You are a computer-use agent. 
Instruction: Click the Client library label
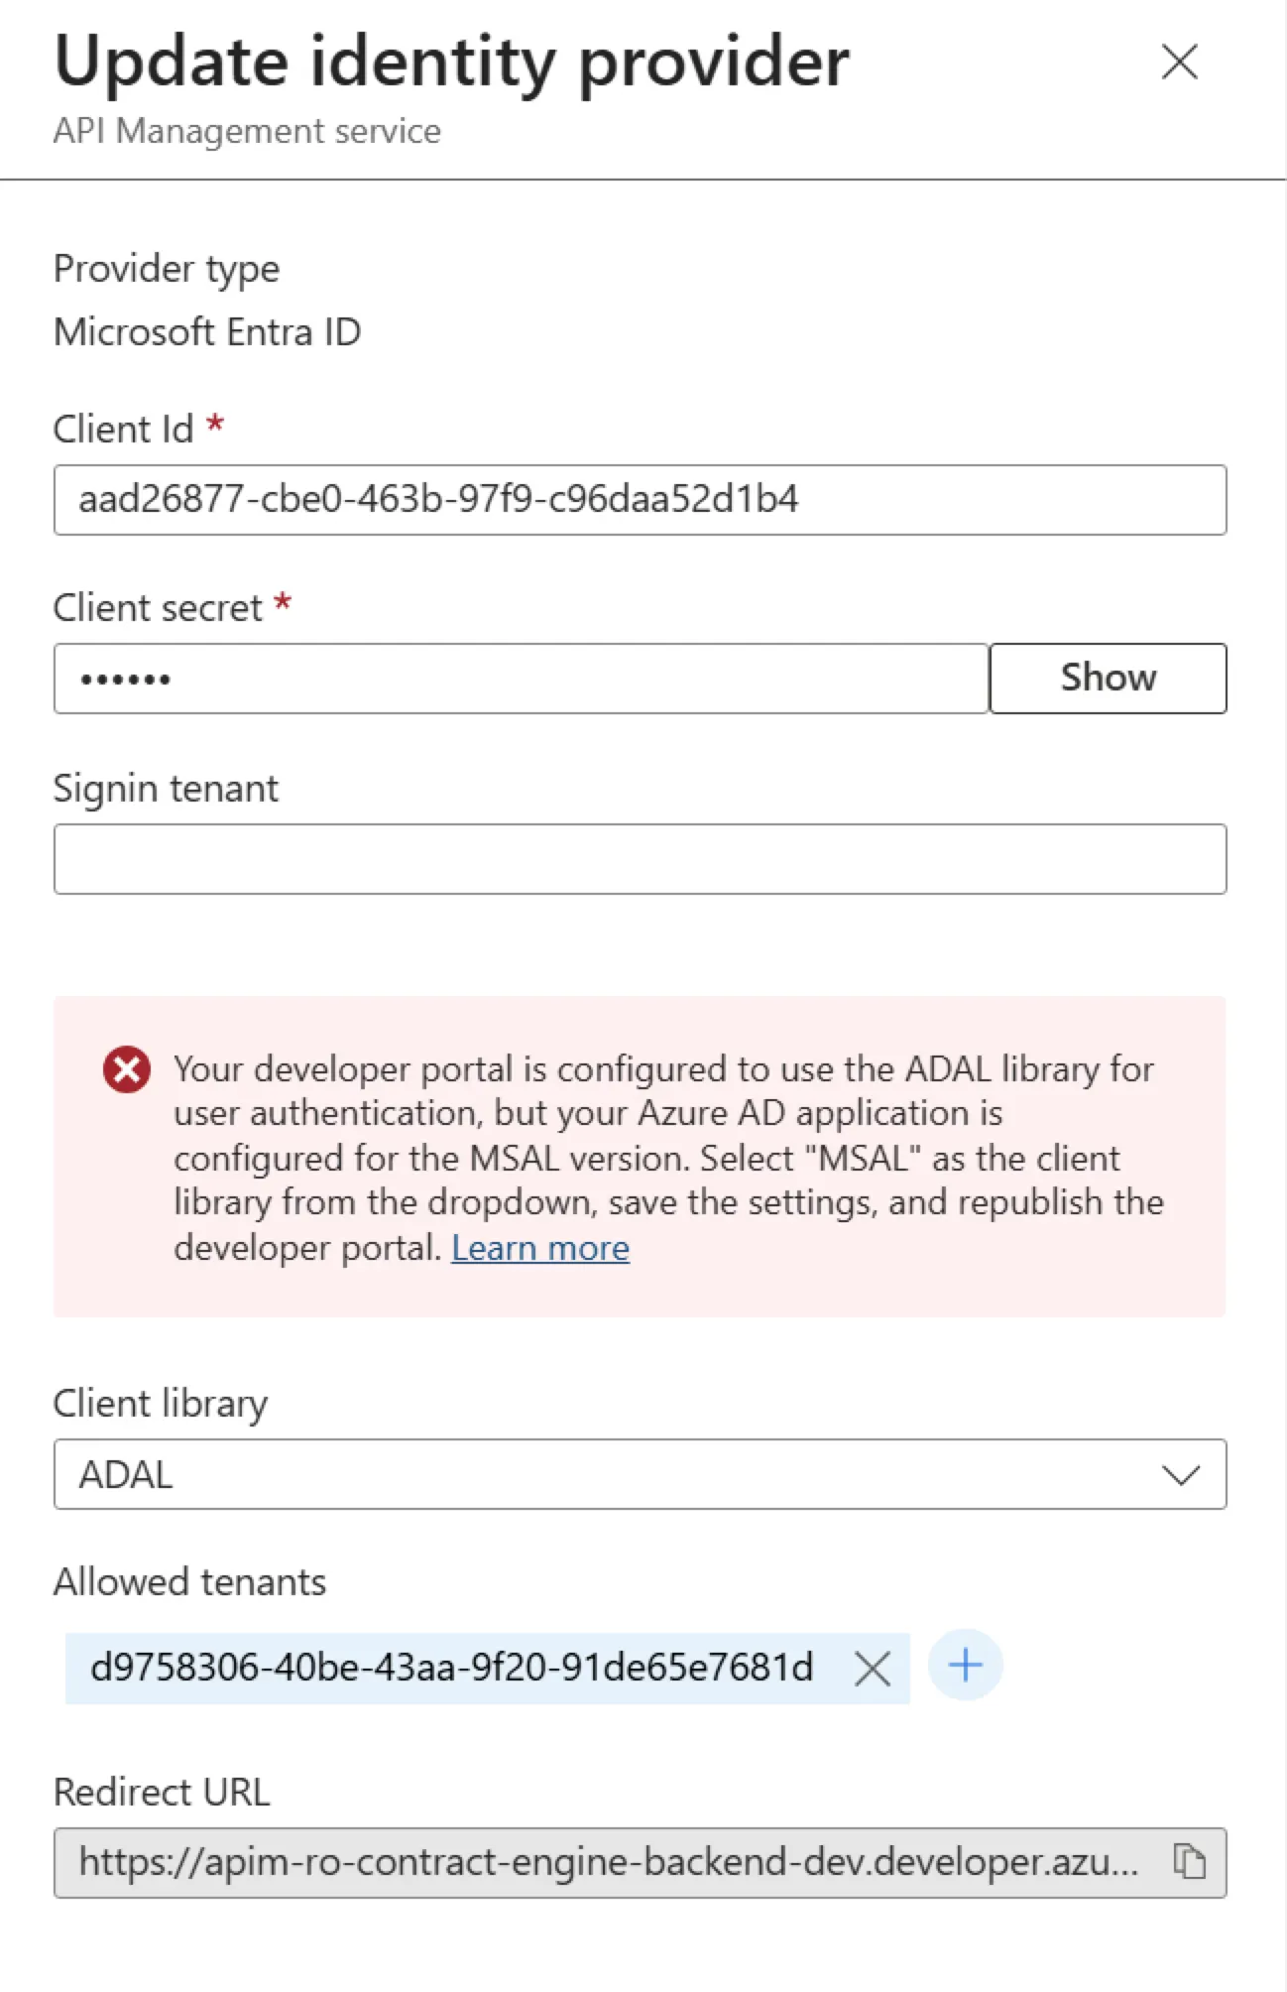pos(161,1404)
